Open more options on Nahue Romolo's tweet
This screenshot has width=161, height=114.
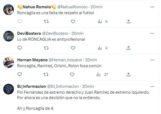click(x=152, y=7)
